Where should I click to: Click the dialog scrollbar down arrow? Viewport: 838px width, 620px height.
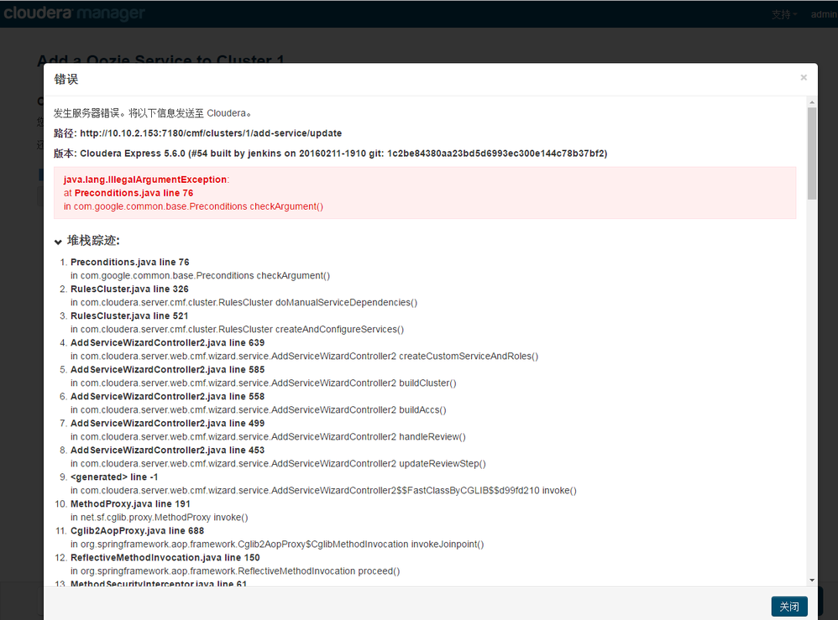pos(812,580)
